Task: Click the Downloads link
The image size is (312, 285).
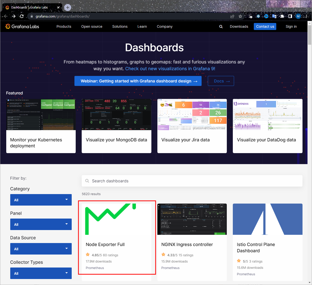Action: pyautogui.click(x=239, y=26)
